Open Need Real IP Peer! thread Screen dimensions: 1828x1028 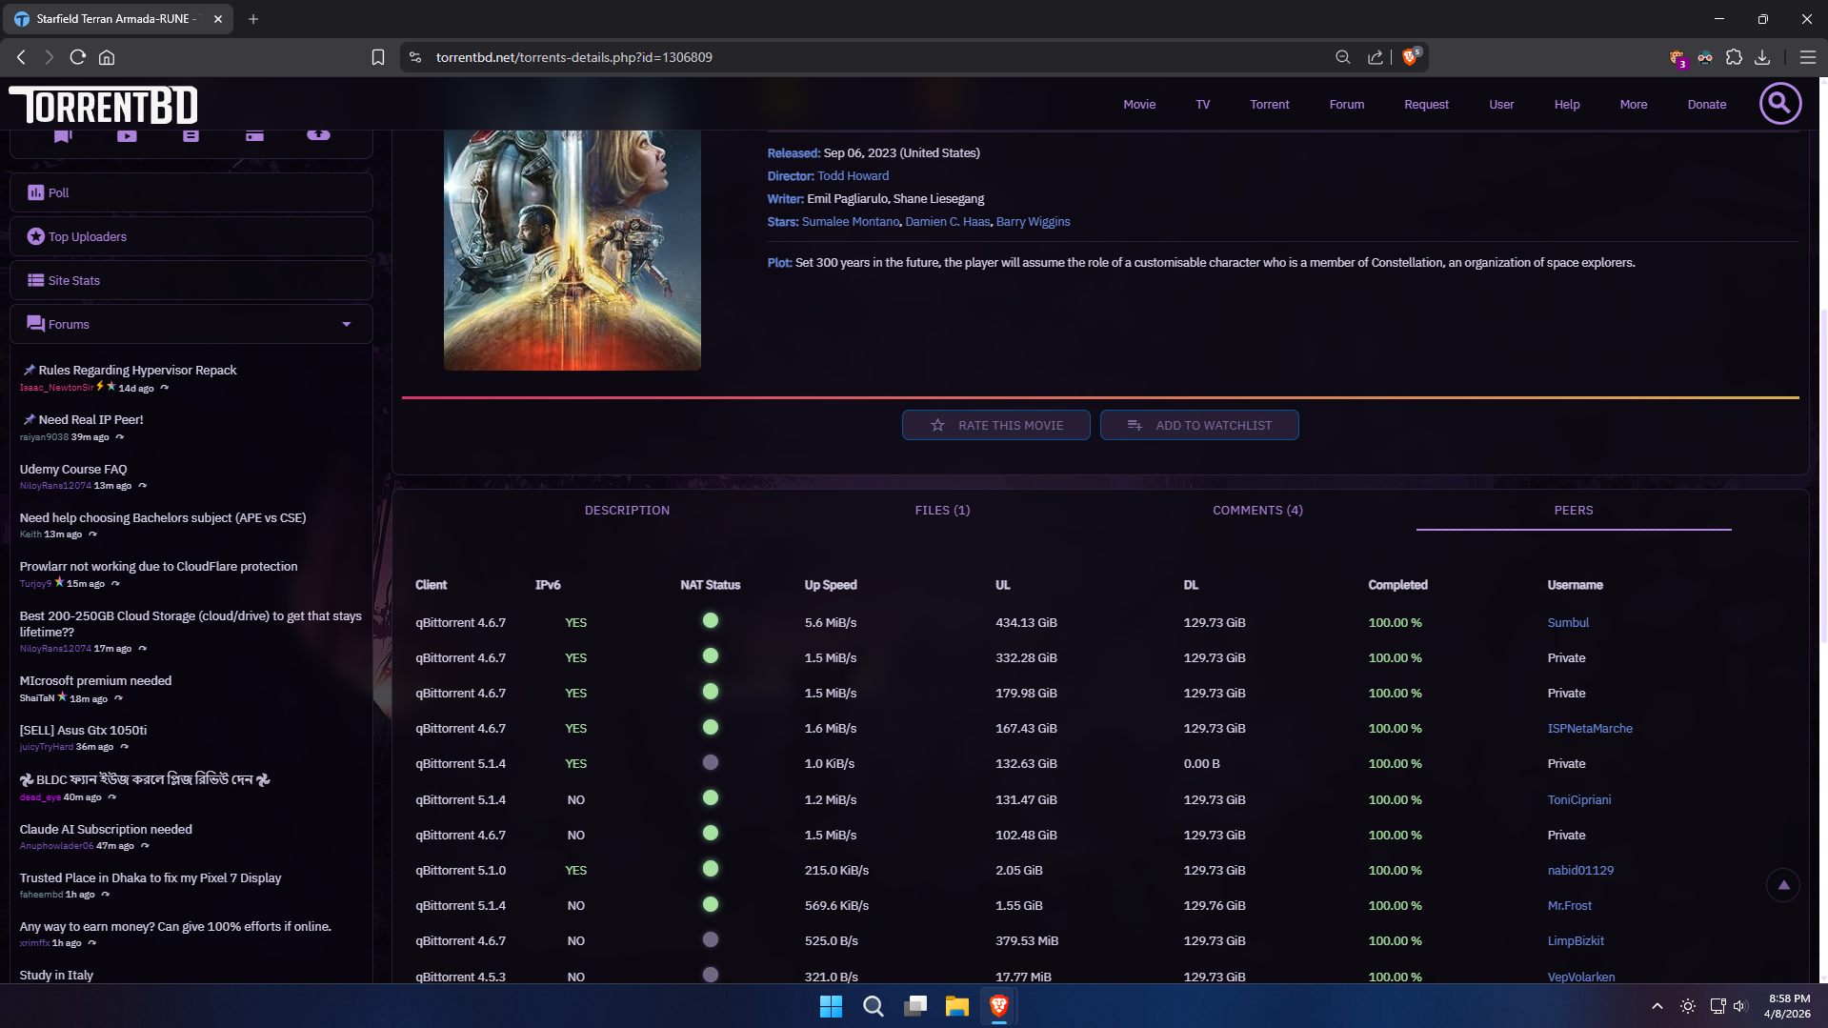pos(90,420)
